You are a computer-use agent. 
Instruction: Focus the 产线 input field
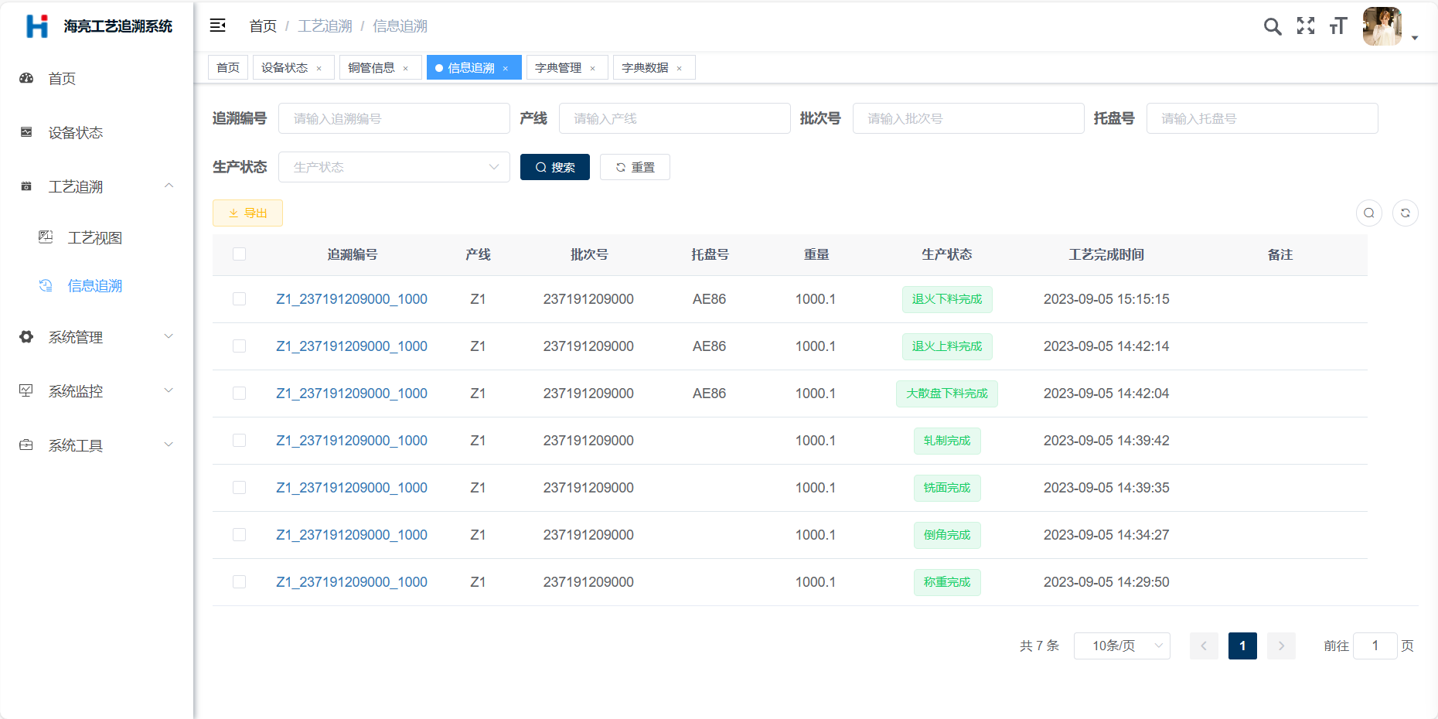(x=675, y=118)
